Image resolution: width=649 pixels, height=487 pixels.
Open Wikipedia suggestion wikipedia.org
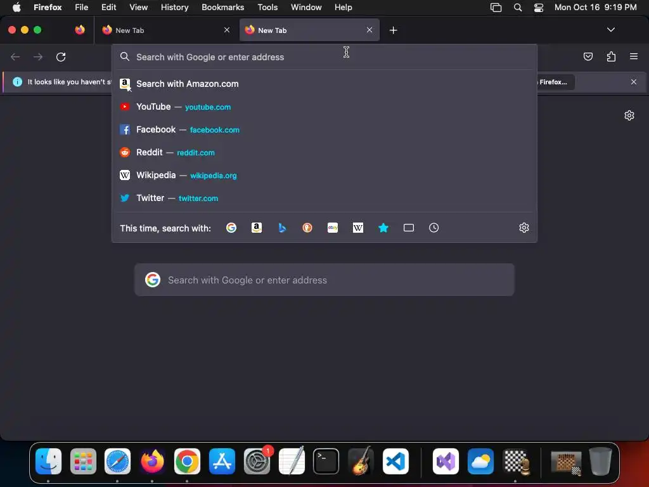pyautogui.click(x=324, y=175)
